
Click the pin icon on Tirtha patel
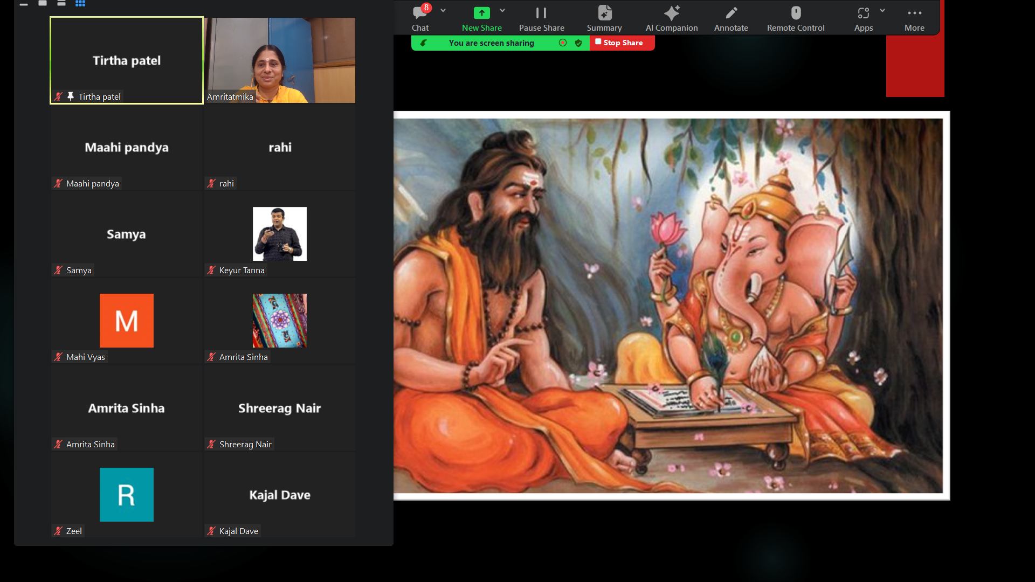(x=71, y=96)
